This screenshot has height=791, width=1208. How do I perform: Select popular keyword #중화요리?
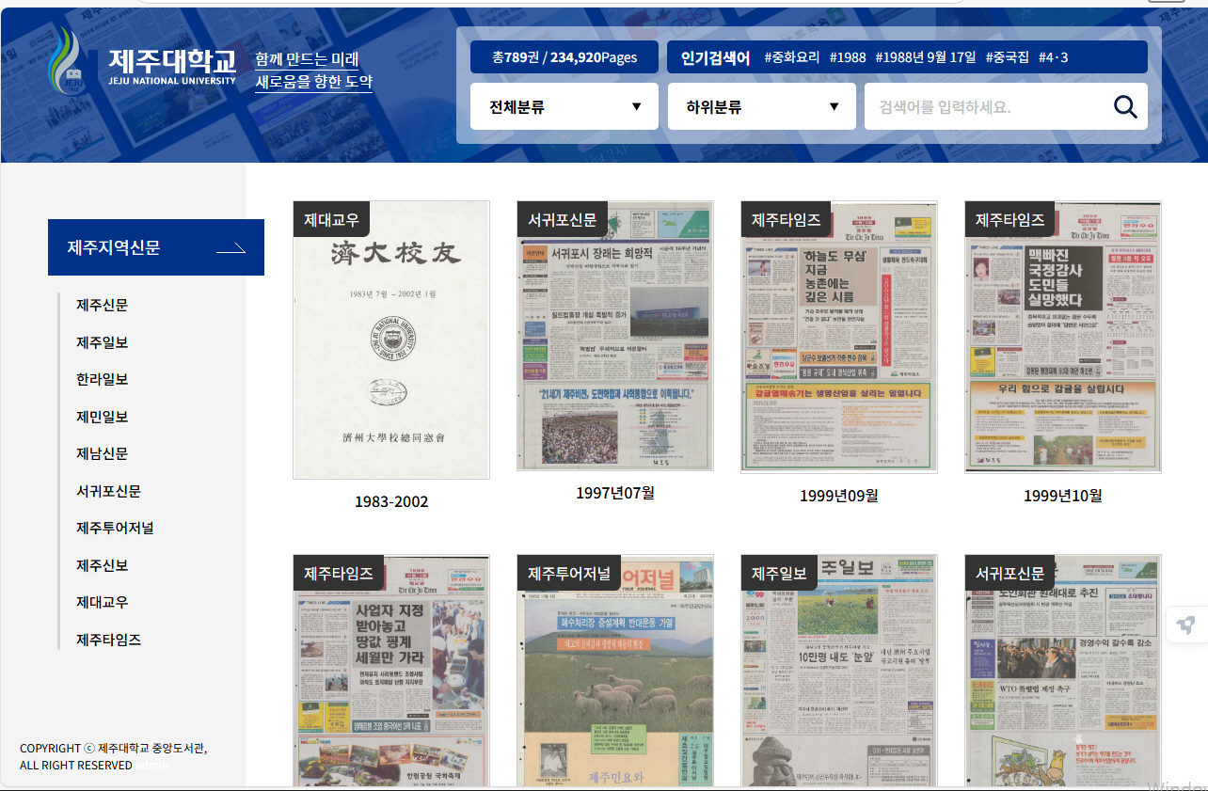pyautogui.click(x=792, y=57)
